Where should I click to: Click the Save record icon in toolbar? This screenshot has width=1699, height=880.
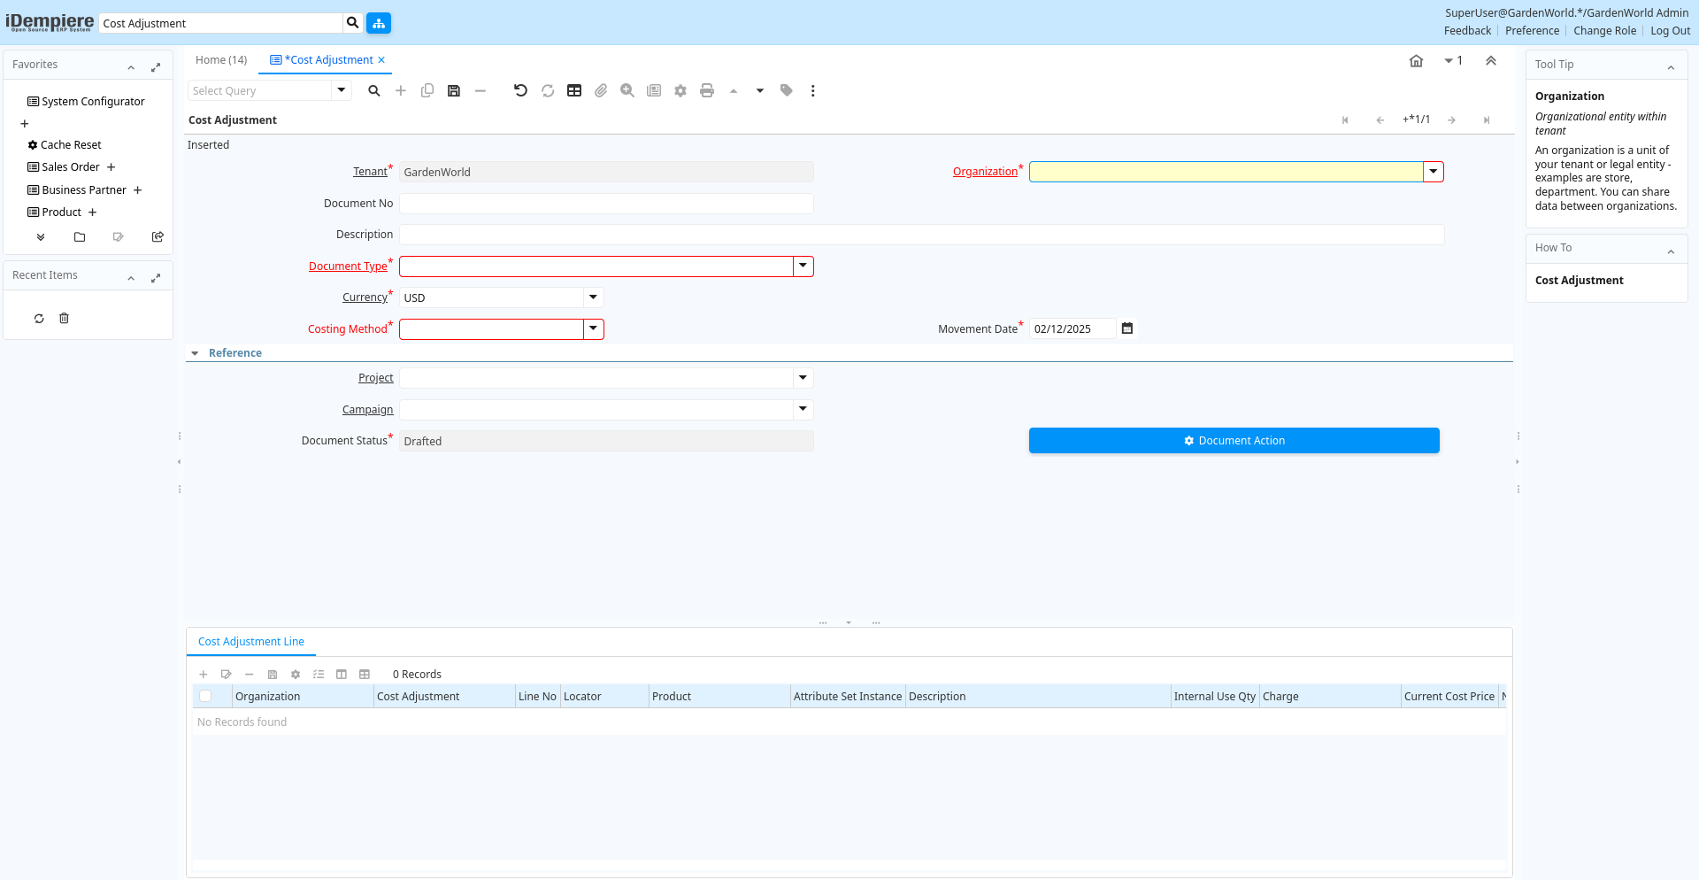[x=454, y=91]
